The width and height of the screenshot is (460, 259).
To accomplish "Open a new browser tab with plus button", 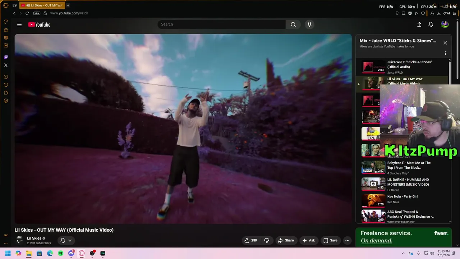I will (x=68, y=5).
